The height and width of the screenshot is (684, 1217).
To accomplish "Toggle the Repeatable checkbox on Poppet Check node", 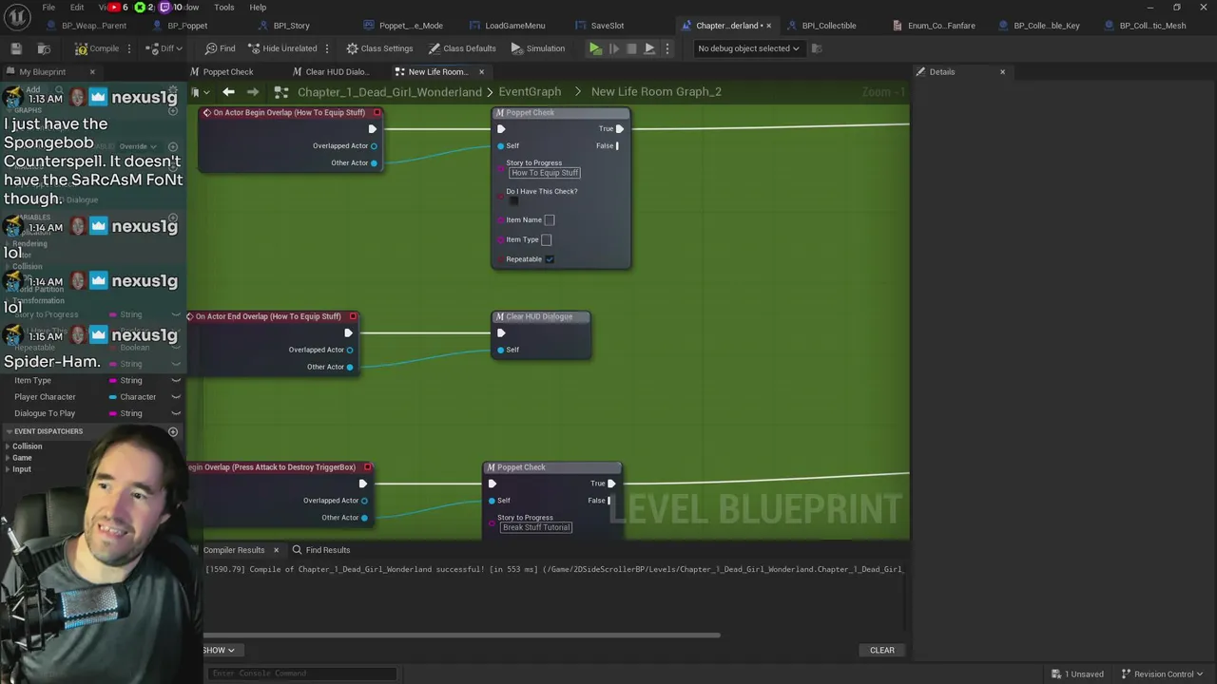I will pos(550,259).
